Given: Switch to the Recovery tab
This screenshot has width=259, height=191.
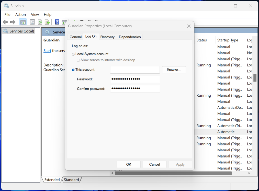Looking at the screenshot, I should pos(107,37).
